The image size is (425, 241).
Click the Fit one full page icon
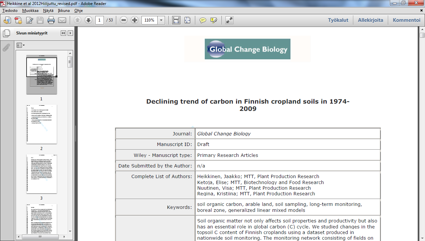coord(188,20)
